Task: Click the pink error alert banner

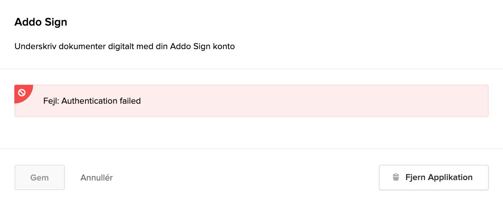Action: pyautogui.click(x=251, y=101)
